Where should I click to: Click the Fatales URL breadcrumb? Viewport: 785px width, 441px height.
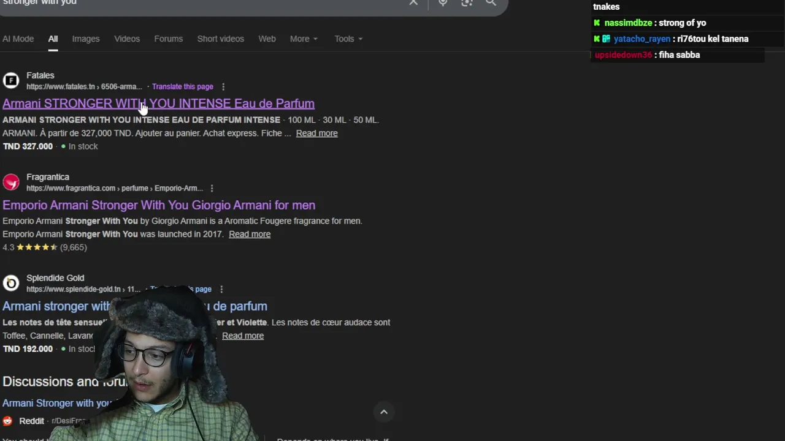tap(84, 87)
